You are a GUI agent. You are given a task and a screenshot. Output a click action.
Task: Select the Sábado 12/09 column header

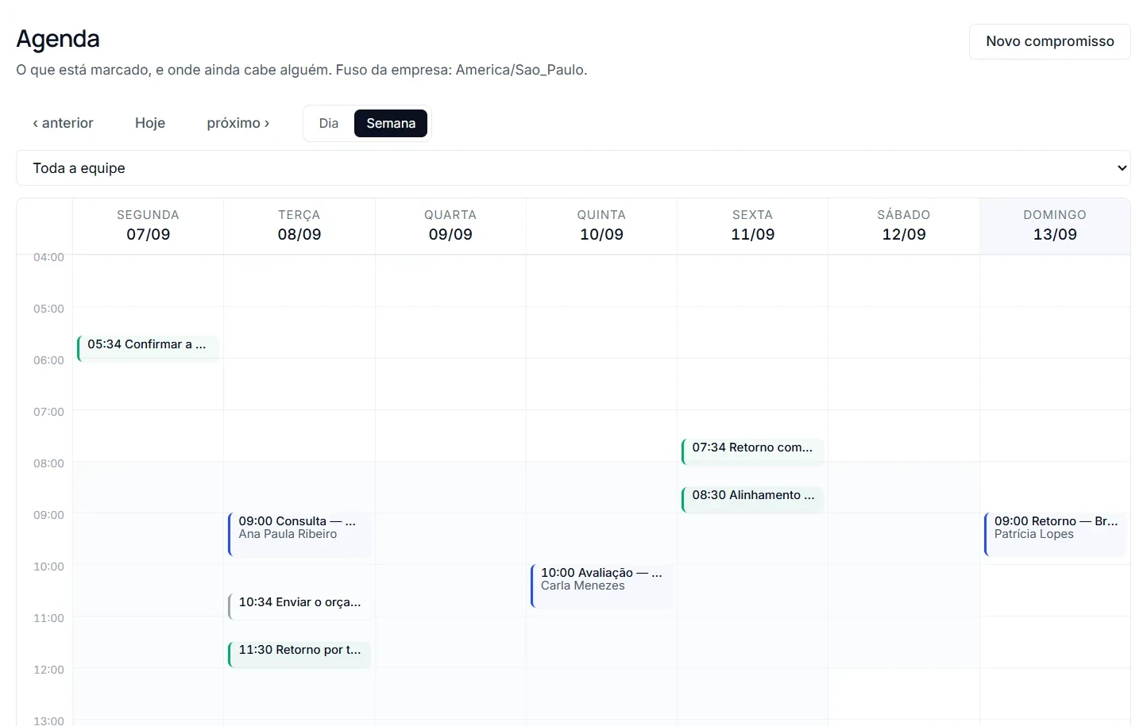904,226
